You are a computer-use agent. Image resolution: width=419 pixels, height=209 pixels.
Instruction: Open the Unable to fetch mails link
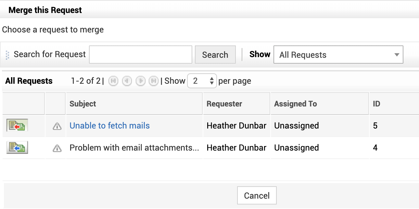point(109,126)
